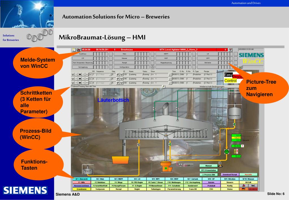Image resolution: width=289 pixels, height=200 pixels.
Task: Click the SF5 WPF function key
Action: tap(156, 179)
